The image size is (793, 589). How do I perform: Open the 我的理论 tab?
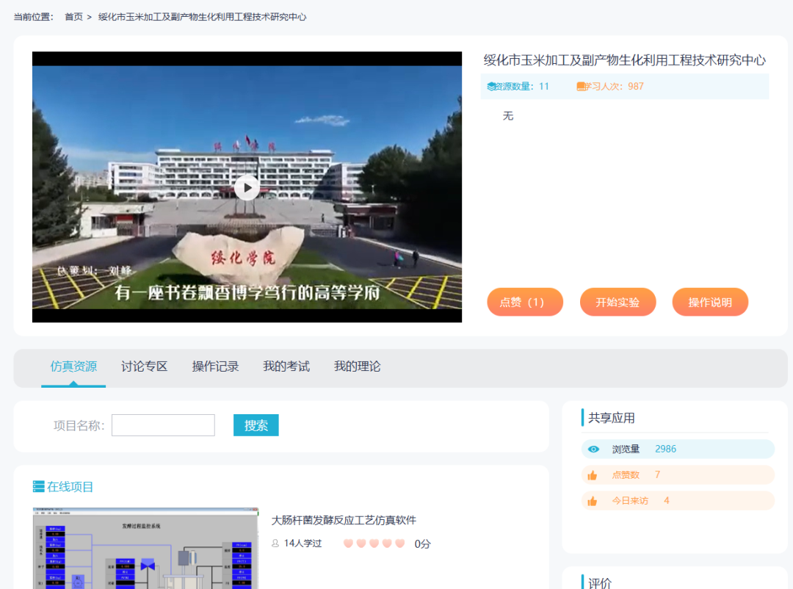(x=357, y=366)
